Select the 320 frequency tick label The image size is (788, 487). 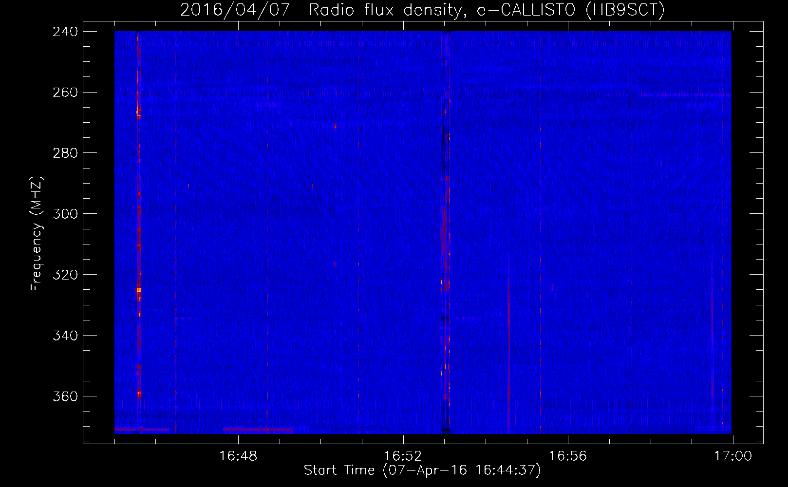tap(65, 275)
